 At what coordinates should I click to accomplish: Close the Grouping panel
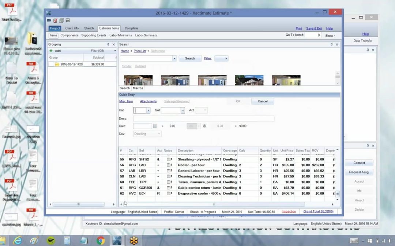[114, 44]
